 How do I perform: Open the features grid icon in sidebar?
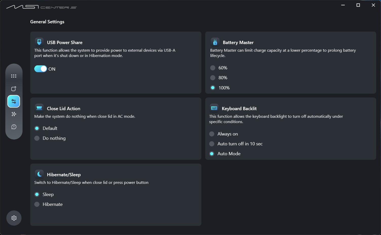14,76
